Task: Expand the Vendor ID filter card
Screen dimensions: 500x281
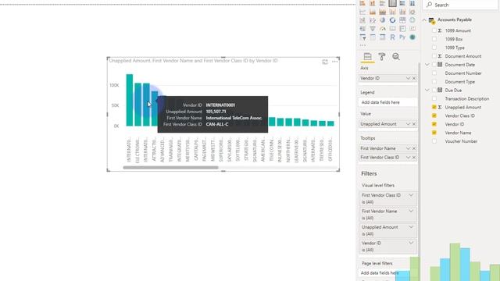Action: [411, 243]
